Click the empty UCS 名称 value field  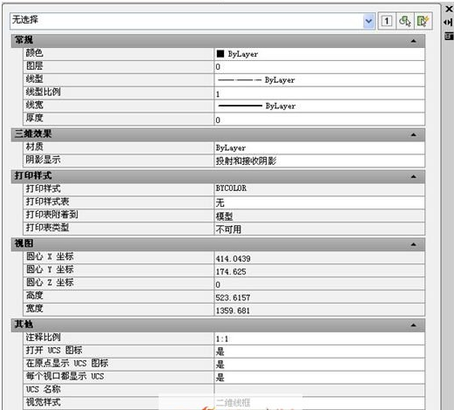[320, 390]
